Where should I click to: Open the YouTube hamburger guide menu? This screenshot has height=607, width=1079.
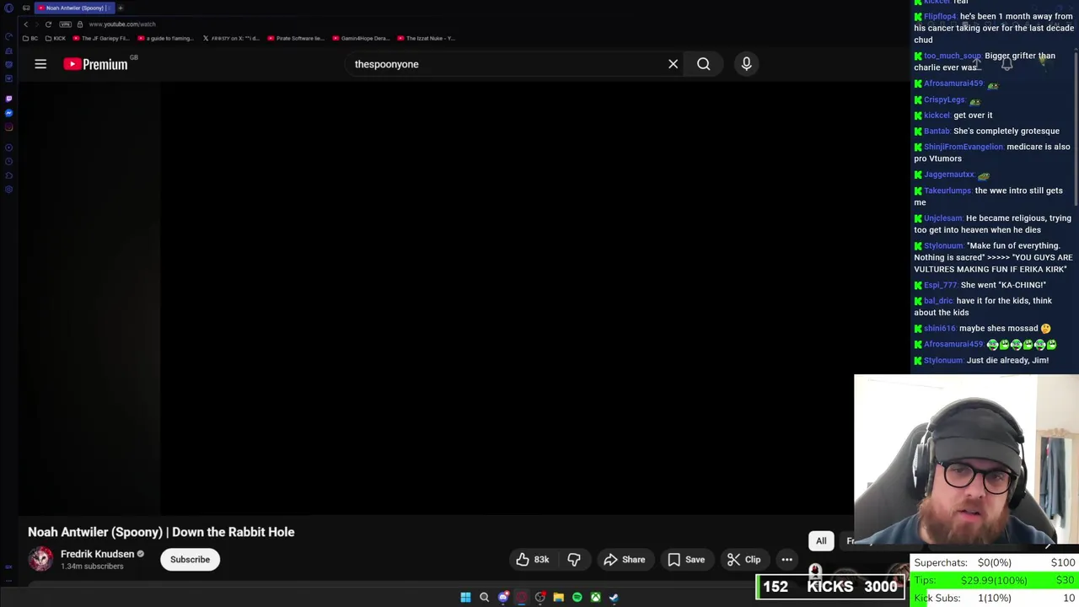click(40, 64)
